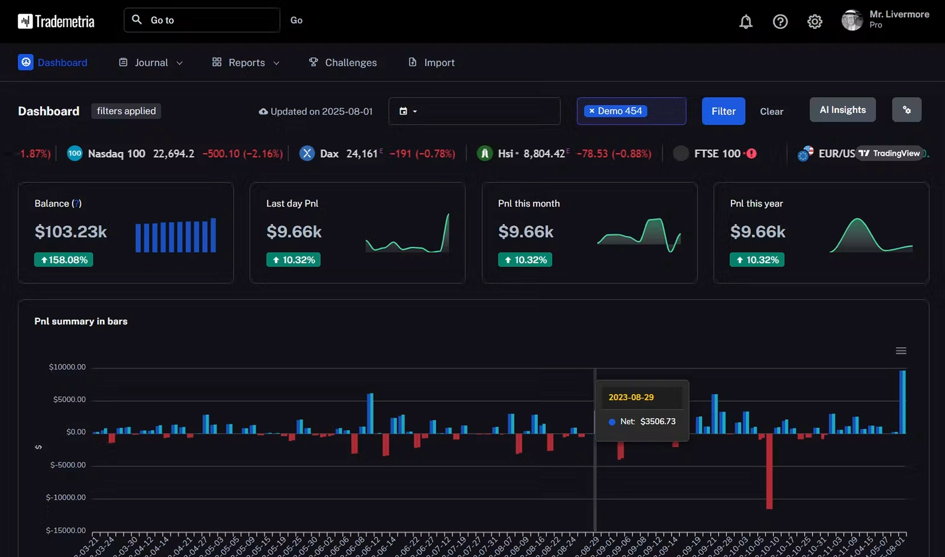The image size is (945, 557).
Task: Open the Import page
Action: point(431,62)
